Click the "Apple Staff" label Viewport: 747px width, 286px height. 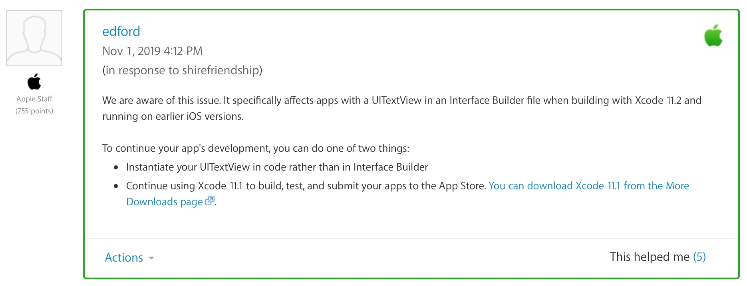pyautogui.click(x=34, y=99)
